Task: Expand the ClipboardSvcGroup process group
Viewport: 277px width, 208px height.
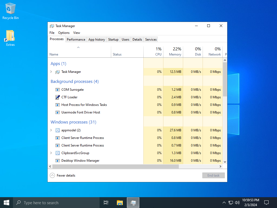Action: (51, 153)
